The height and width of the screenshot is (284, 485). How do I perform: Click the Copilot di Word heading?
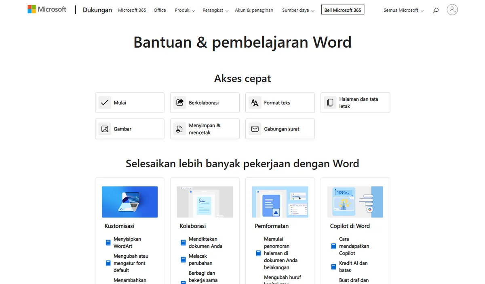[x=350, y=226]
